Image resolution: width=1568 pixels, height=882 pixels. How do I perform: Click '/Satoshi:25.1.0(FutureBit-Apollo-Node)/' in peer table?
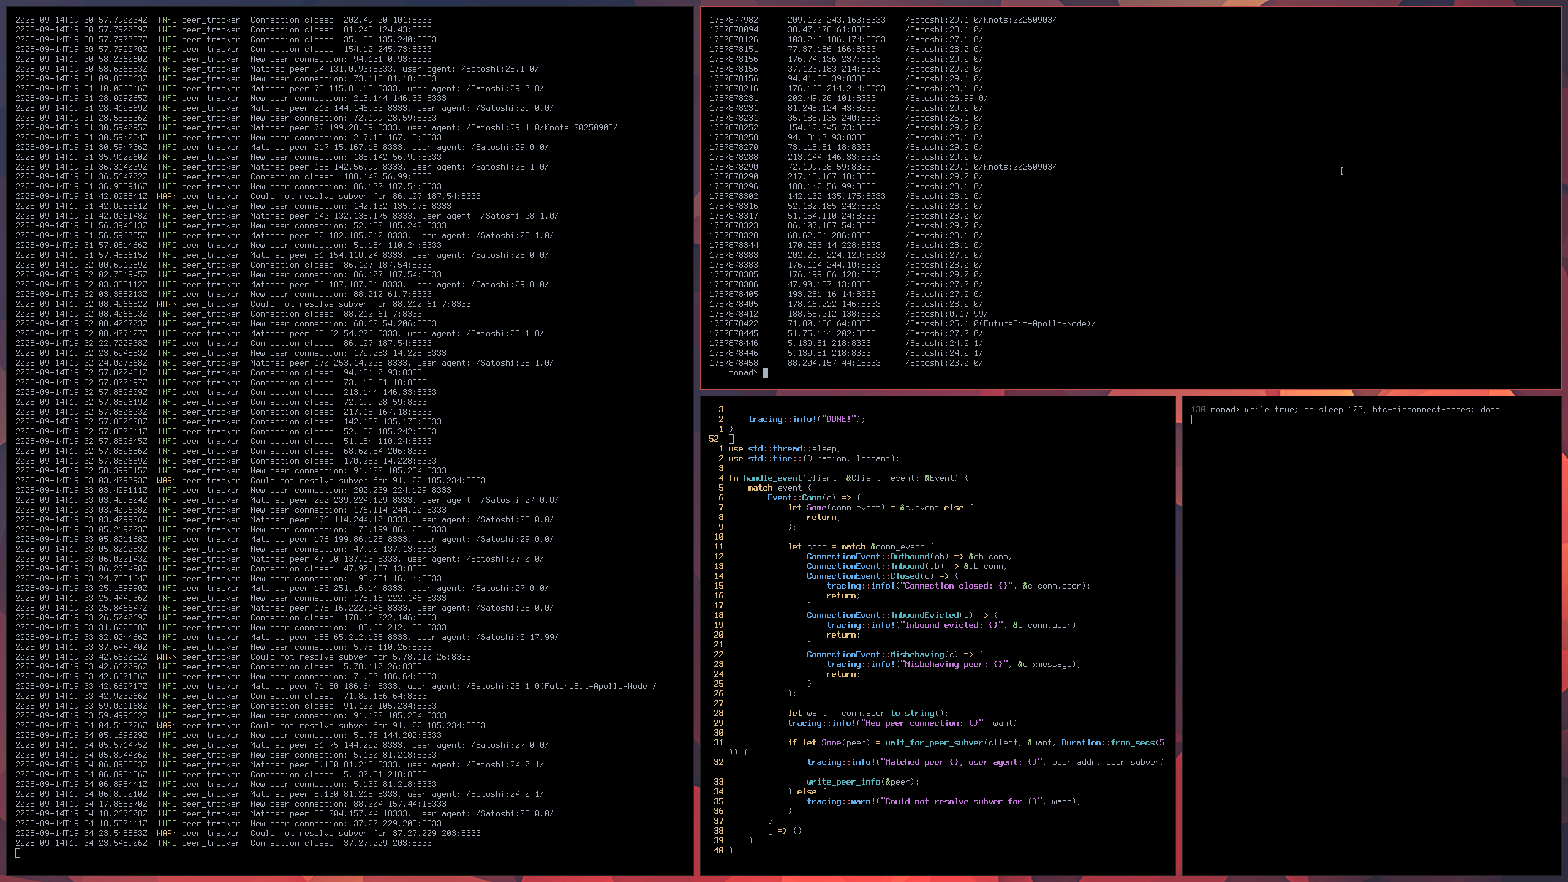[1000, 323]
